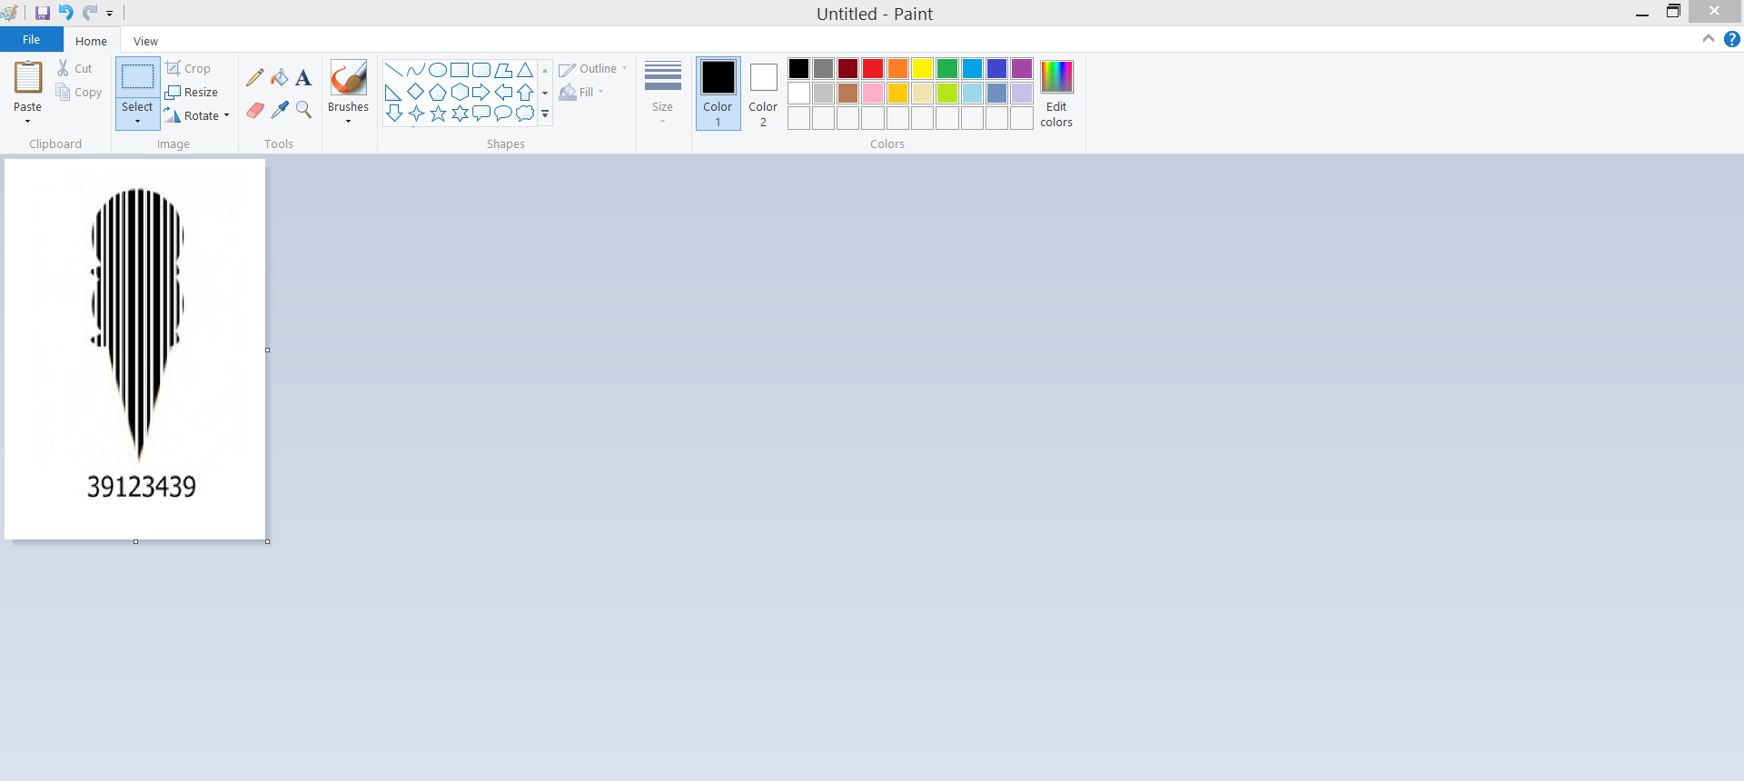
Task: Activate the rectangular Select tool
Action: coord(137,77)
